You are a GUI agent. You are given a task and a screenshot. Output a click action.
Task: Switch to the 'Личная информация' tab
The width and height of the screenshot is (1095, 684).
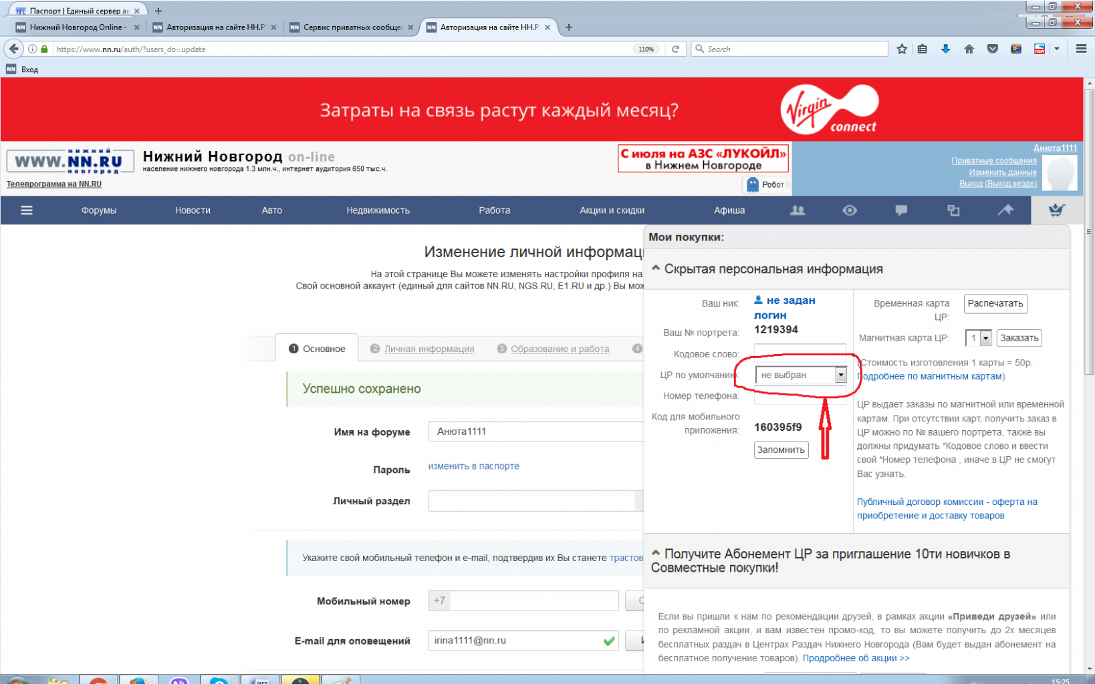(x=429, y=349)
